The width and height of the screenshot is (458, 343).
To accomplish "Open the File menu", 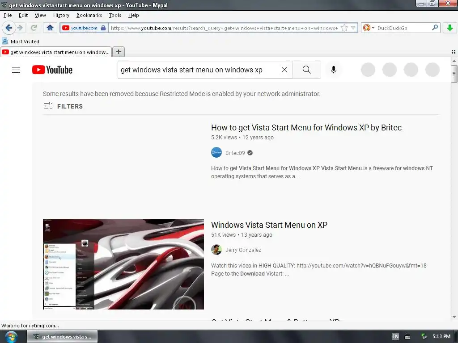I will [8, 15].
